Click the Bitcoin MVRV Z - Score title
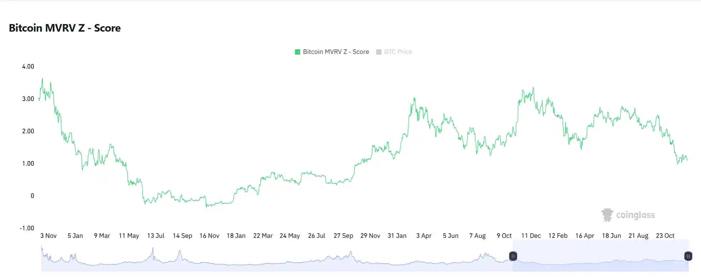 pyautogui.click(x=65, y=28)
